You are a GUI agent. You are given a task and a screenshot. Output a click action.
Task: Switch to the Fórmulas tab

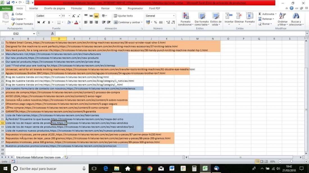tap(76, 8)
